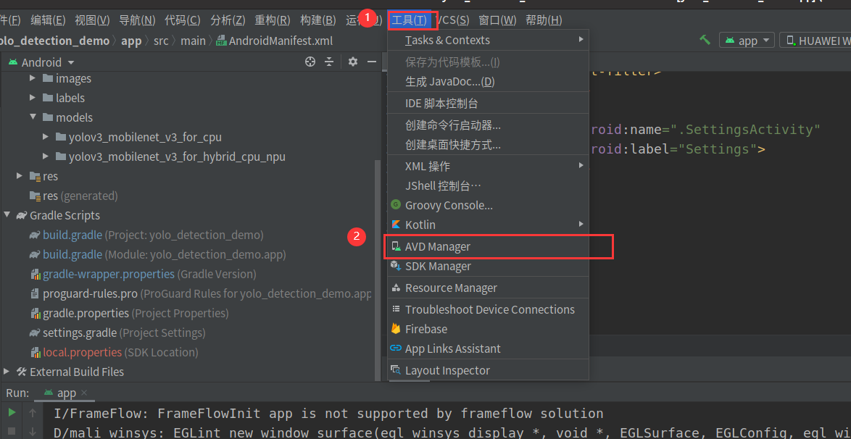The height and width of the screenshot is (439, 851).
Task: Choose 创建桌面快捷方式...
Action: tap(488, 145)
